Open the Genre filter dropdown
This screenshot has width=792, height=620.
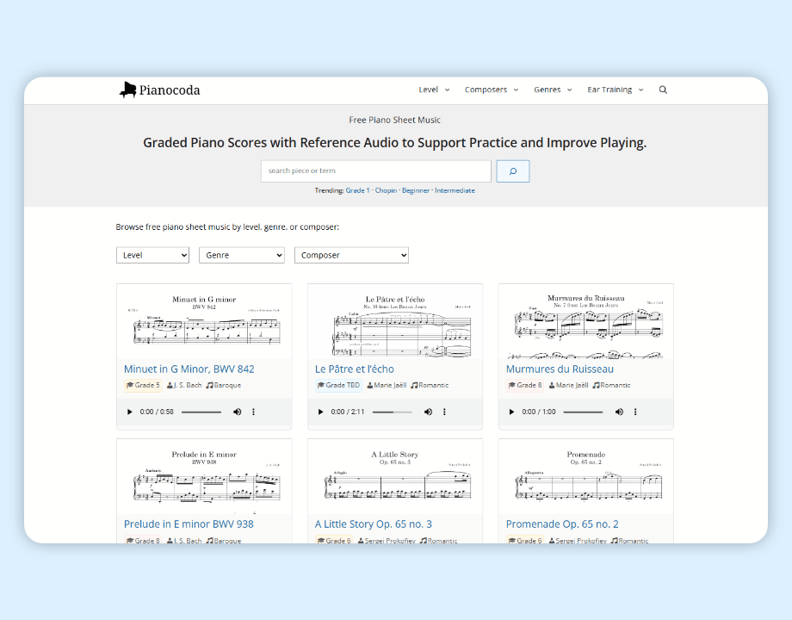click(x=241, y=256)
